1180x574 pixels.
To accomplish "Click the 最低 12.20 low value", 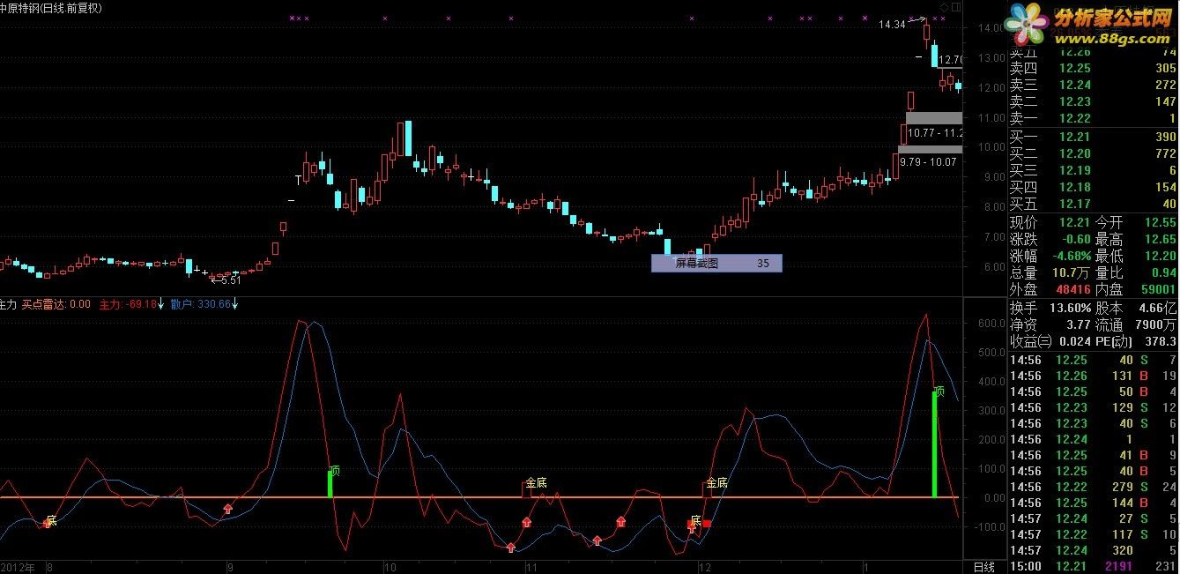I will [1159, 256].
